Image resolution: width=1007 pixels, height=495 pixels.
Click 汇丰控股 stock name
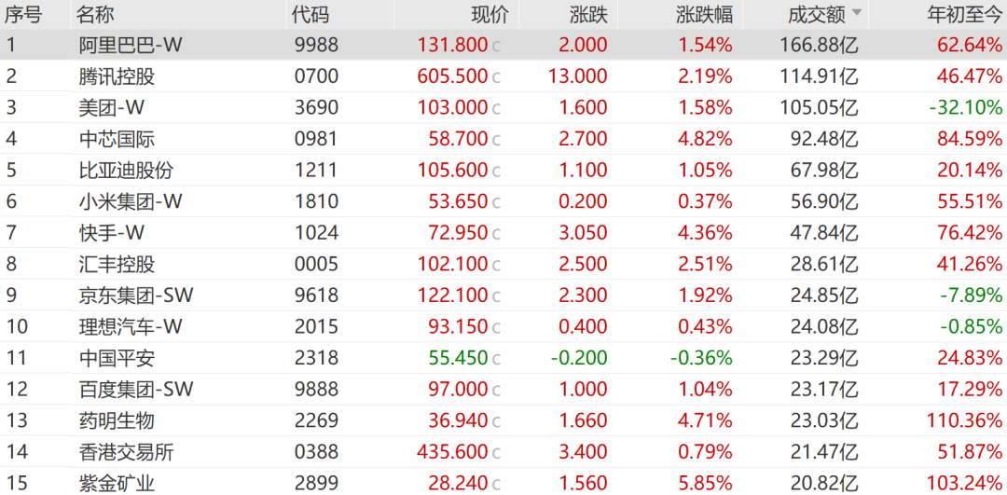pyautogui.click(x=117, y=264)
